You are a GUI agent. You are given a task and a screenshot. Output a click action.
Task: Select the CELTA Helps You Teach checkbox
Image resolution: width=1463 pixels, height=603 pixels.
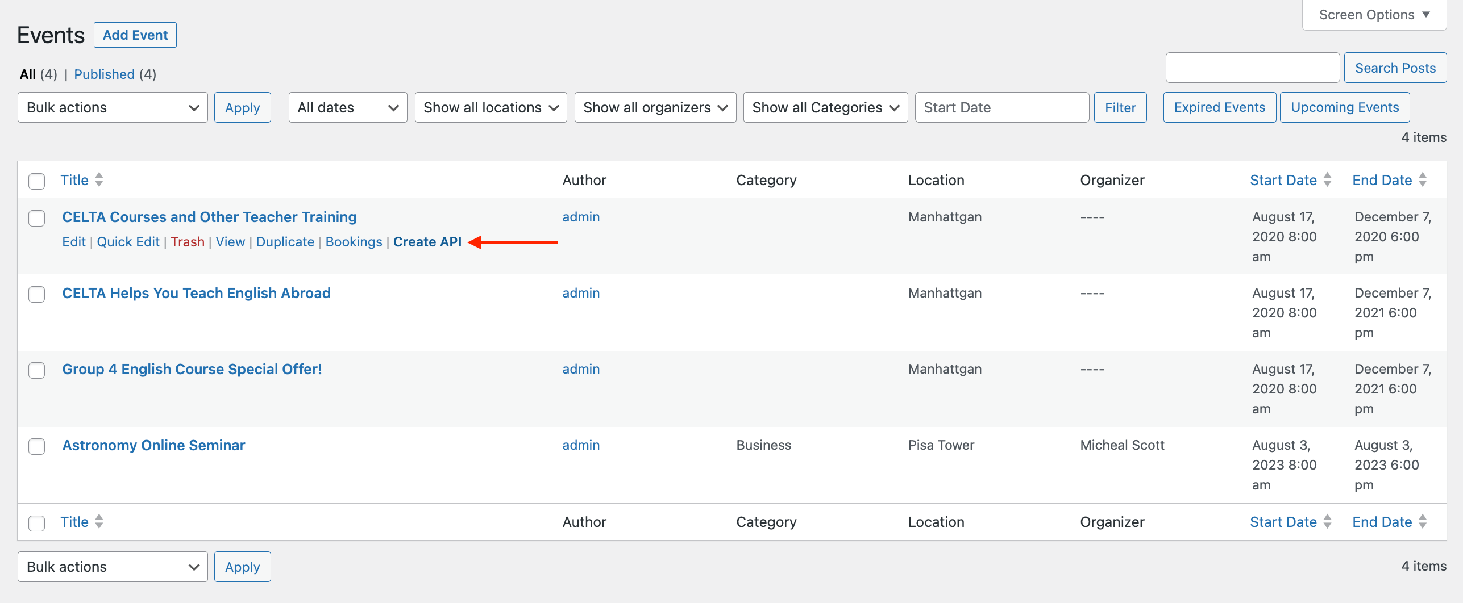coord(37,294)
